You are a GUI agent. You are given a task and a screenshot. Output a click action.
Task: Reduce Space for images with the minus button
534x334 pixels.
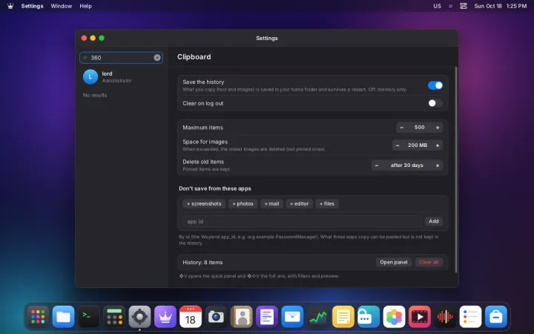click(x=398, y=145)
